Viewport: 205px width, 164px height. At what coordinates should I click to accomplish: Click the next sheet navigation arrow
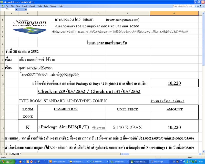coord(7,154)
